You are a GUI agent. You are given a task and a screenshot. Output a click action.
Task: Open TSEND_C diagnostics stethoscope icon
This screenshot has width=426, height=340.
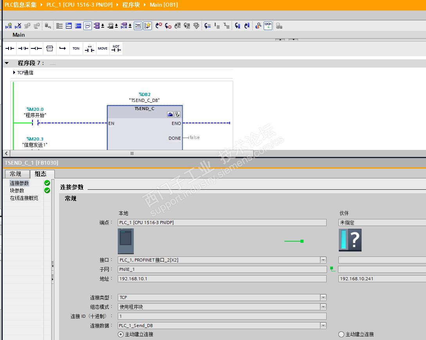pyautogui.click(x=177, y=114)
